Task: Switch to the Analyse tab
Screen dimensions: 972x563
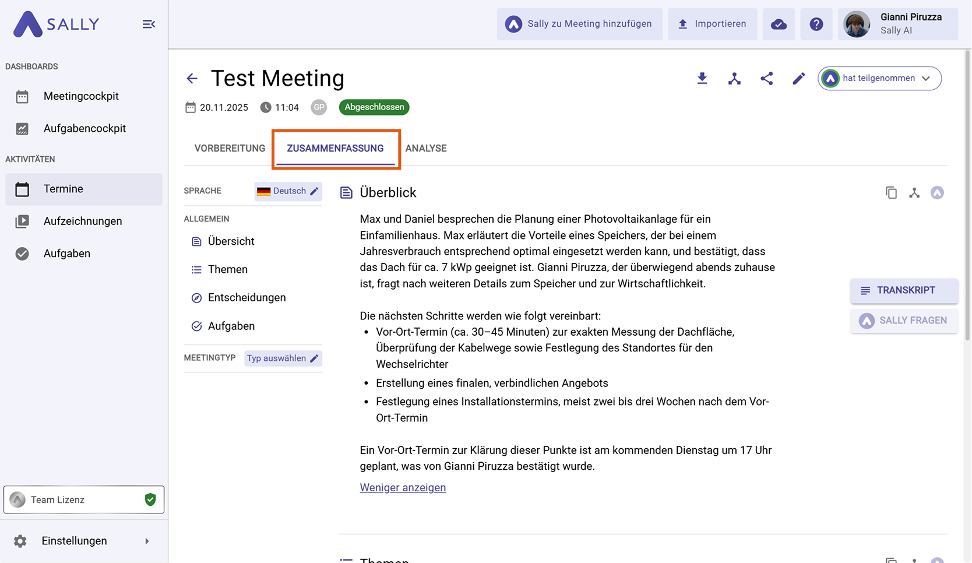Action: [x=426, y=148]
